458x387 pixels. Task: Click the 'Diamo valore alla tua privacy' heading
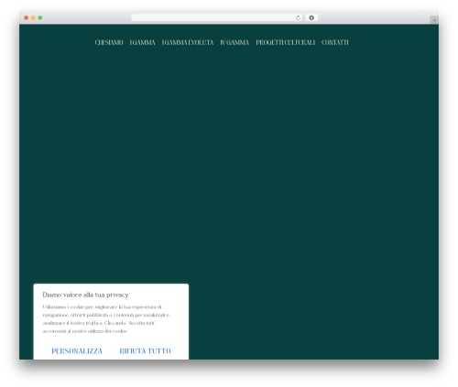point(85,295)
